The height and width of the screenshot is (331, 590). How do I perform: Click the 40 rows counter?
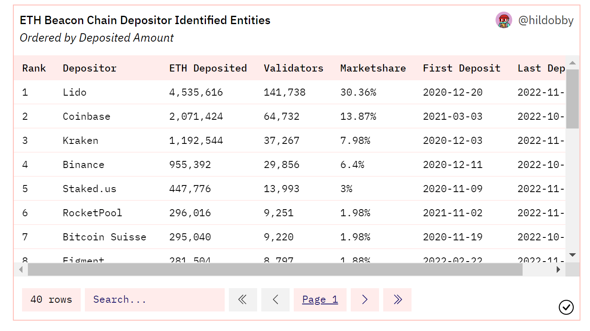(x=51, y=299)
